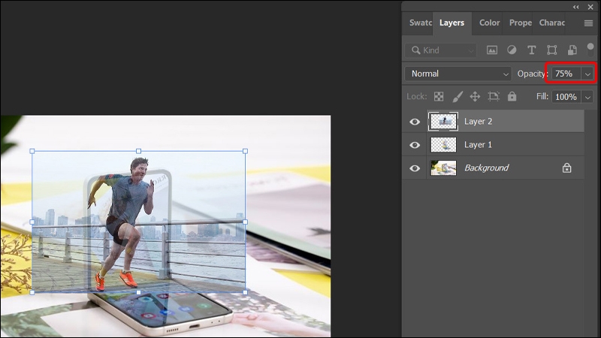This screenshot has width=601, height=338.
Task: Filter layers by type layers icon
Action: (x=532, y=50)
